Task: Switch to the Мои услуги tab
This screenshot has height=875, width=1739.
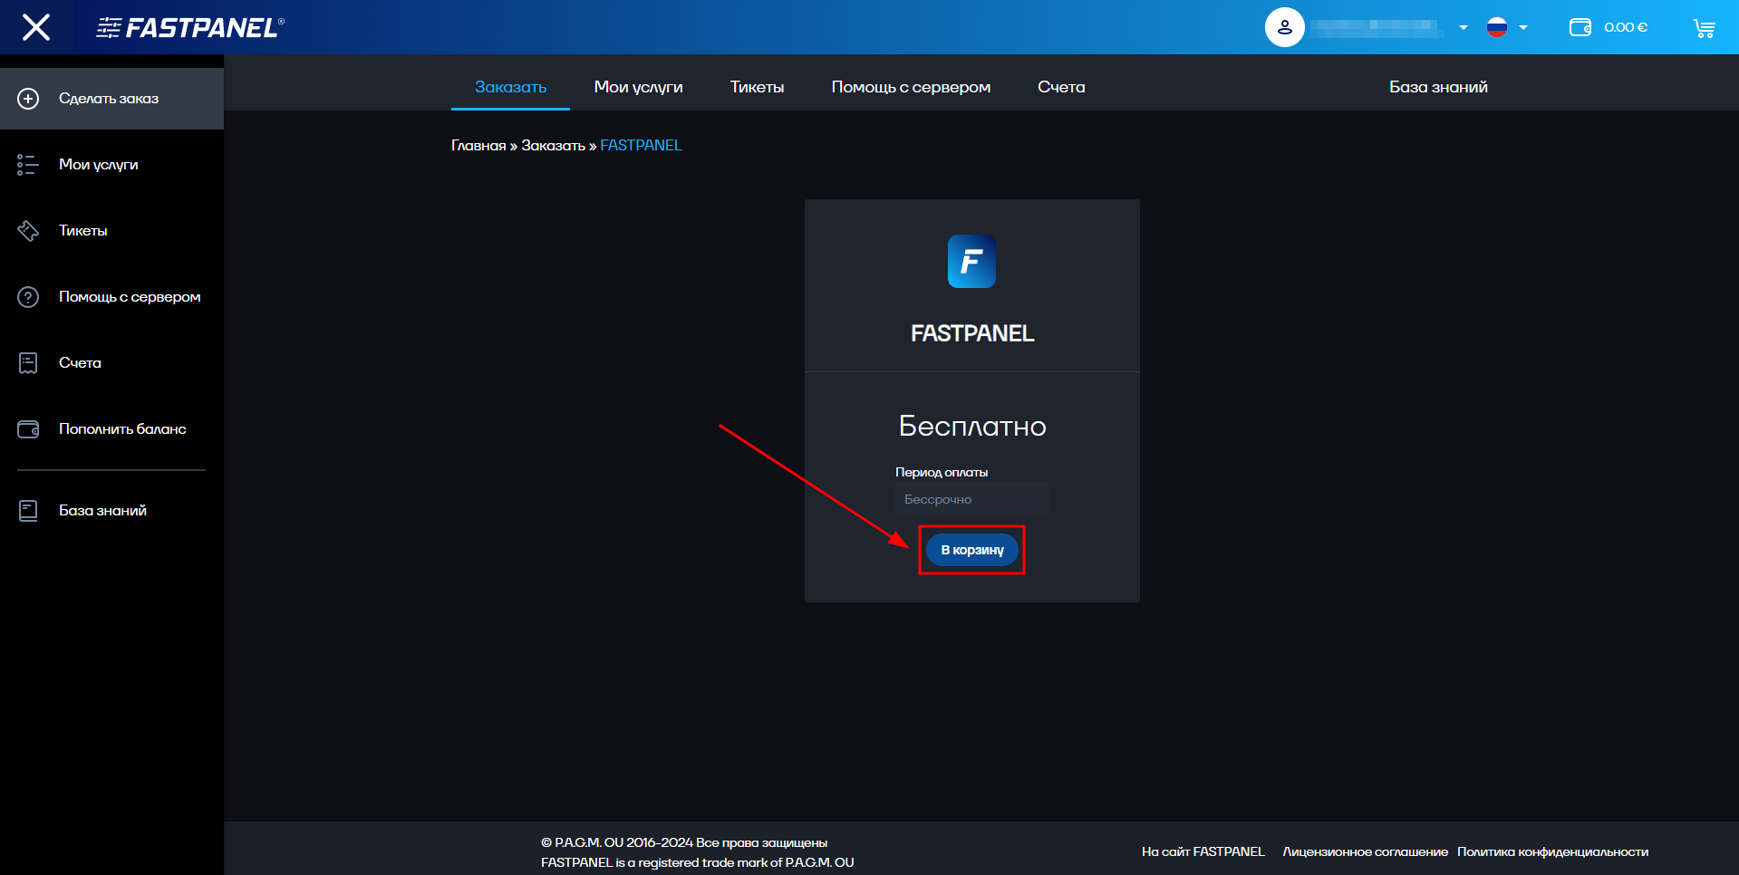Action: click(x=638, y=87)
